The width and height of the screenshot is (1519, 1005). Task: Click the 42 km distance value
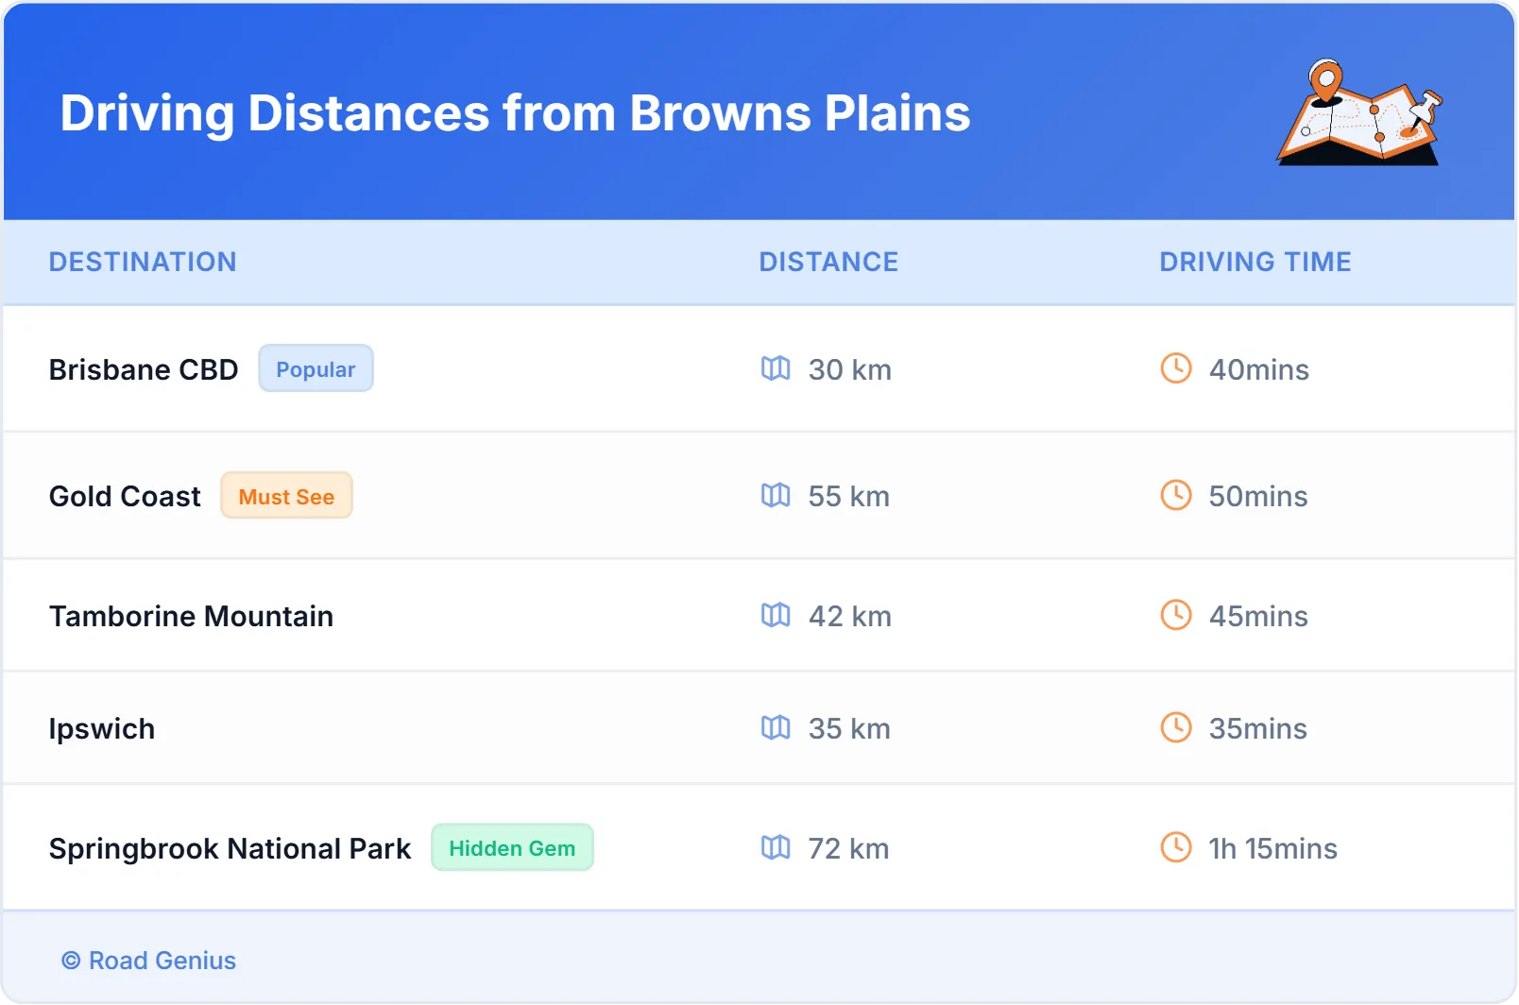(x=850, y=616)
